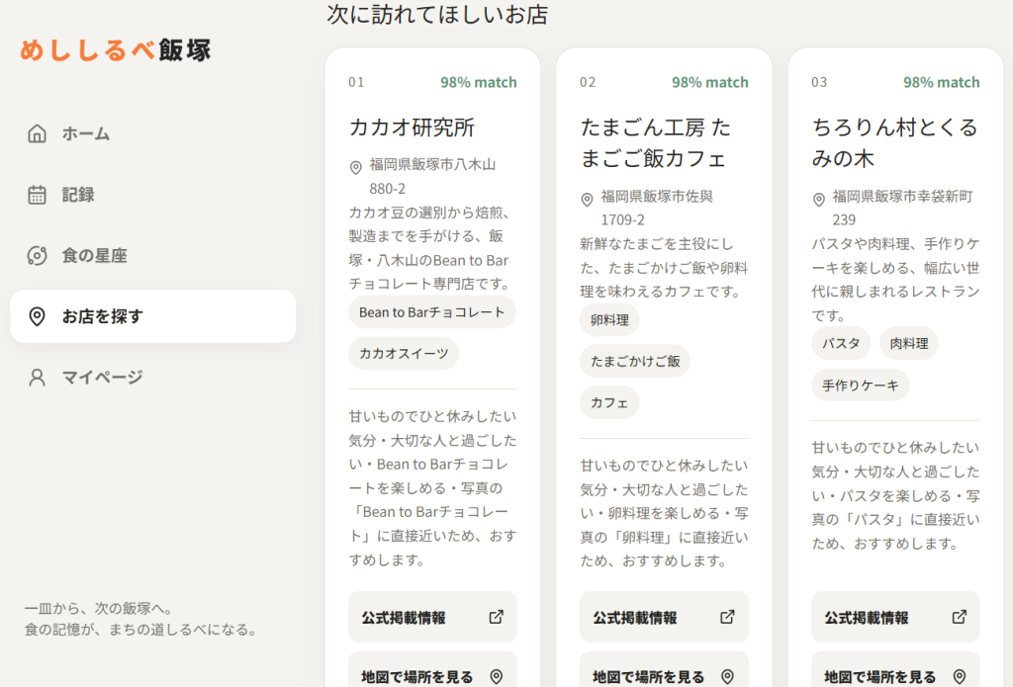The height and width of the screenshot is (687, 1013).
Task: Click 98% match on card 02
Action: pyautogui.click(x=710, y=82)
